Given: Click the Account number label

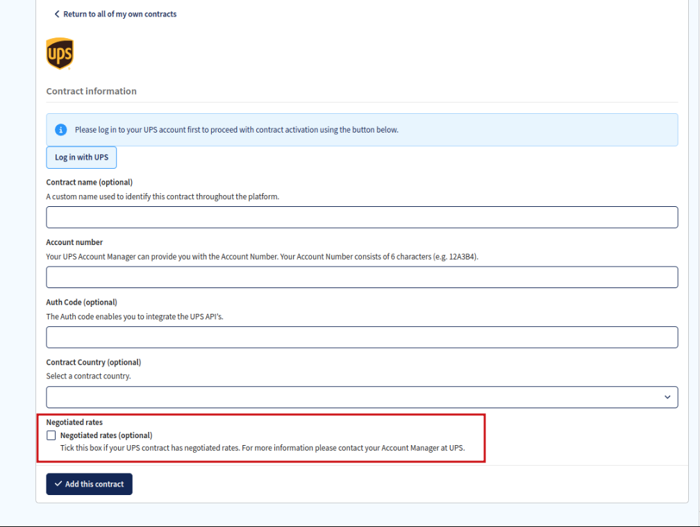Looking at the screenshot, I should 74,242.
